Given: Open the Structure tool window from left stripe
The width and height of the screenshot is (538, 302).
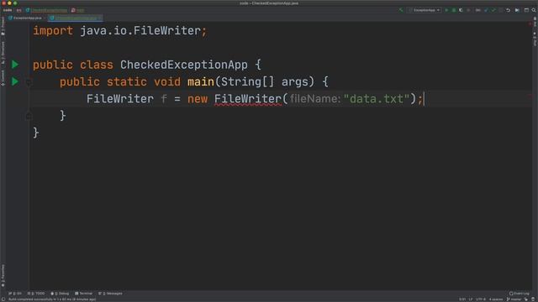Looking at the screenshot, I should click(x=3, y=52).
